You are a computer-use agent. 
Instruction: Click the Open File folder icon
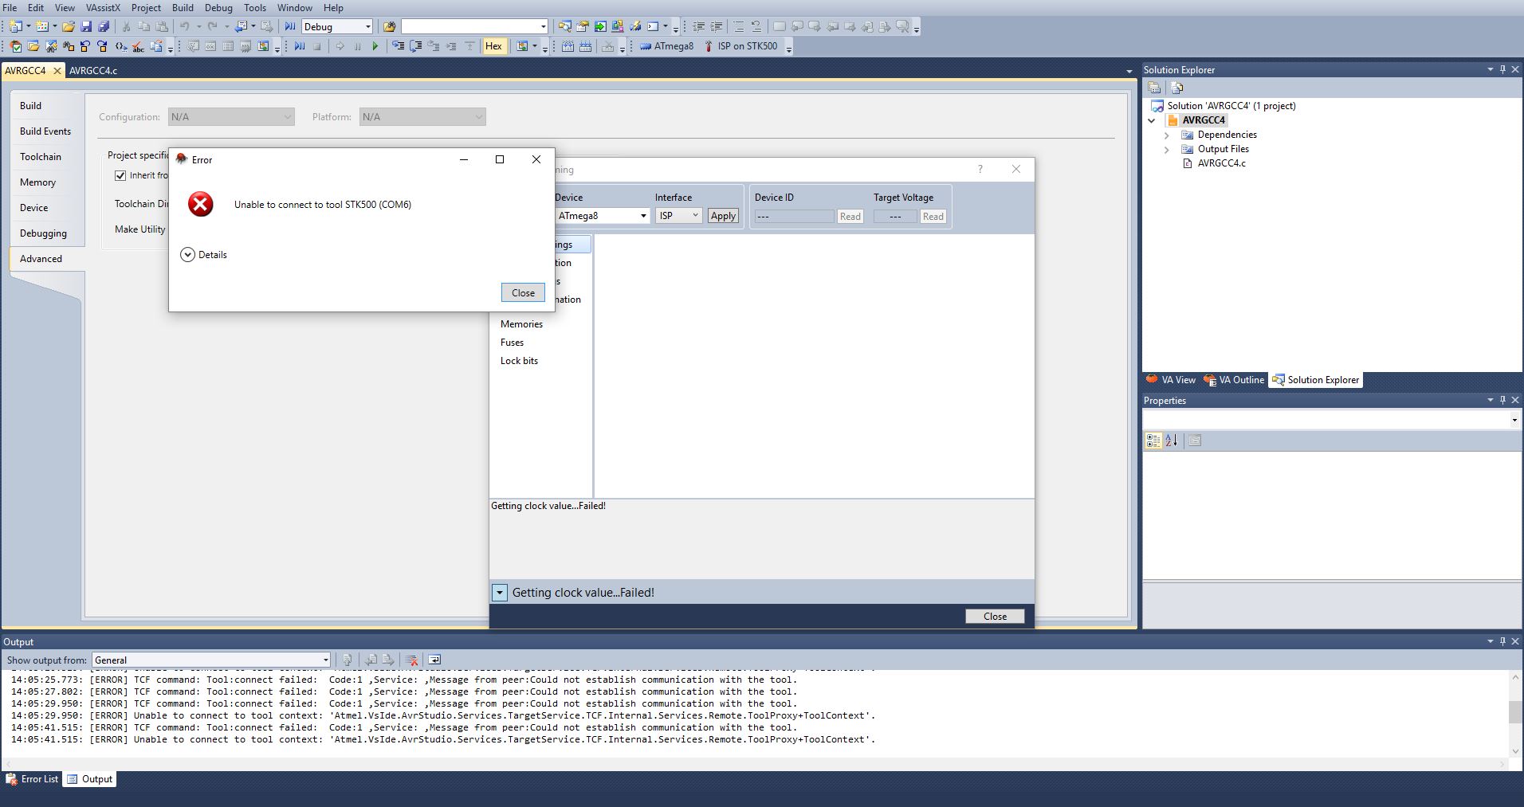(69, 26)
